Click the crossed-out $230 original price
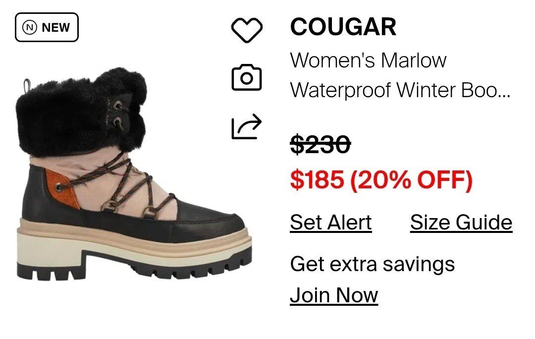 (321, 144)
